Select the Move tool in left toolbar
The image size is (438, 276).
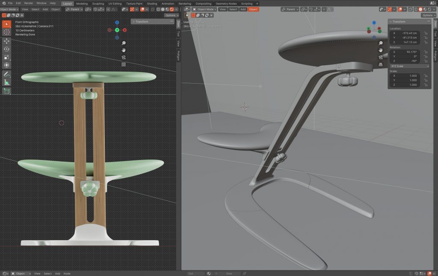[7, 41]
